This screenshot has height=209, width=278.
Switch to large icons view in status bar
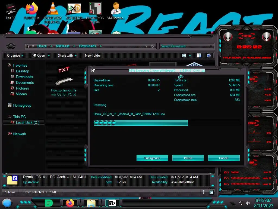point(211,192)
